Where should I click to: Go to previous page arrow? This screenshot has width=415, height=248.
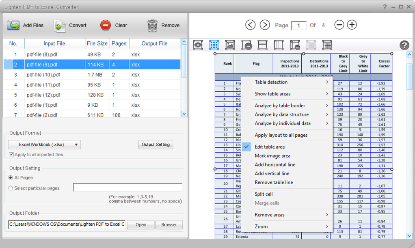[251, 25]
